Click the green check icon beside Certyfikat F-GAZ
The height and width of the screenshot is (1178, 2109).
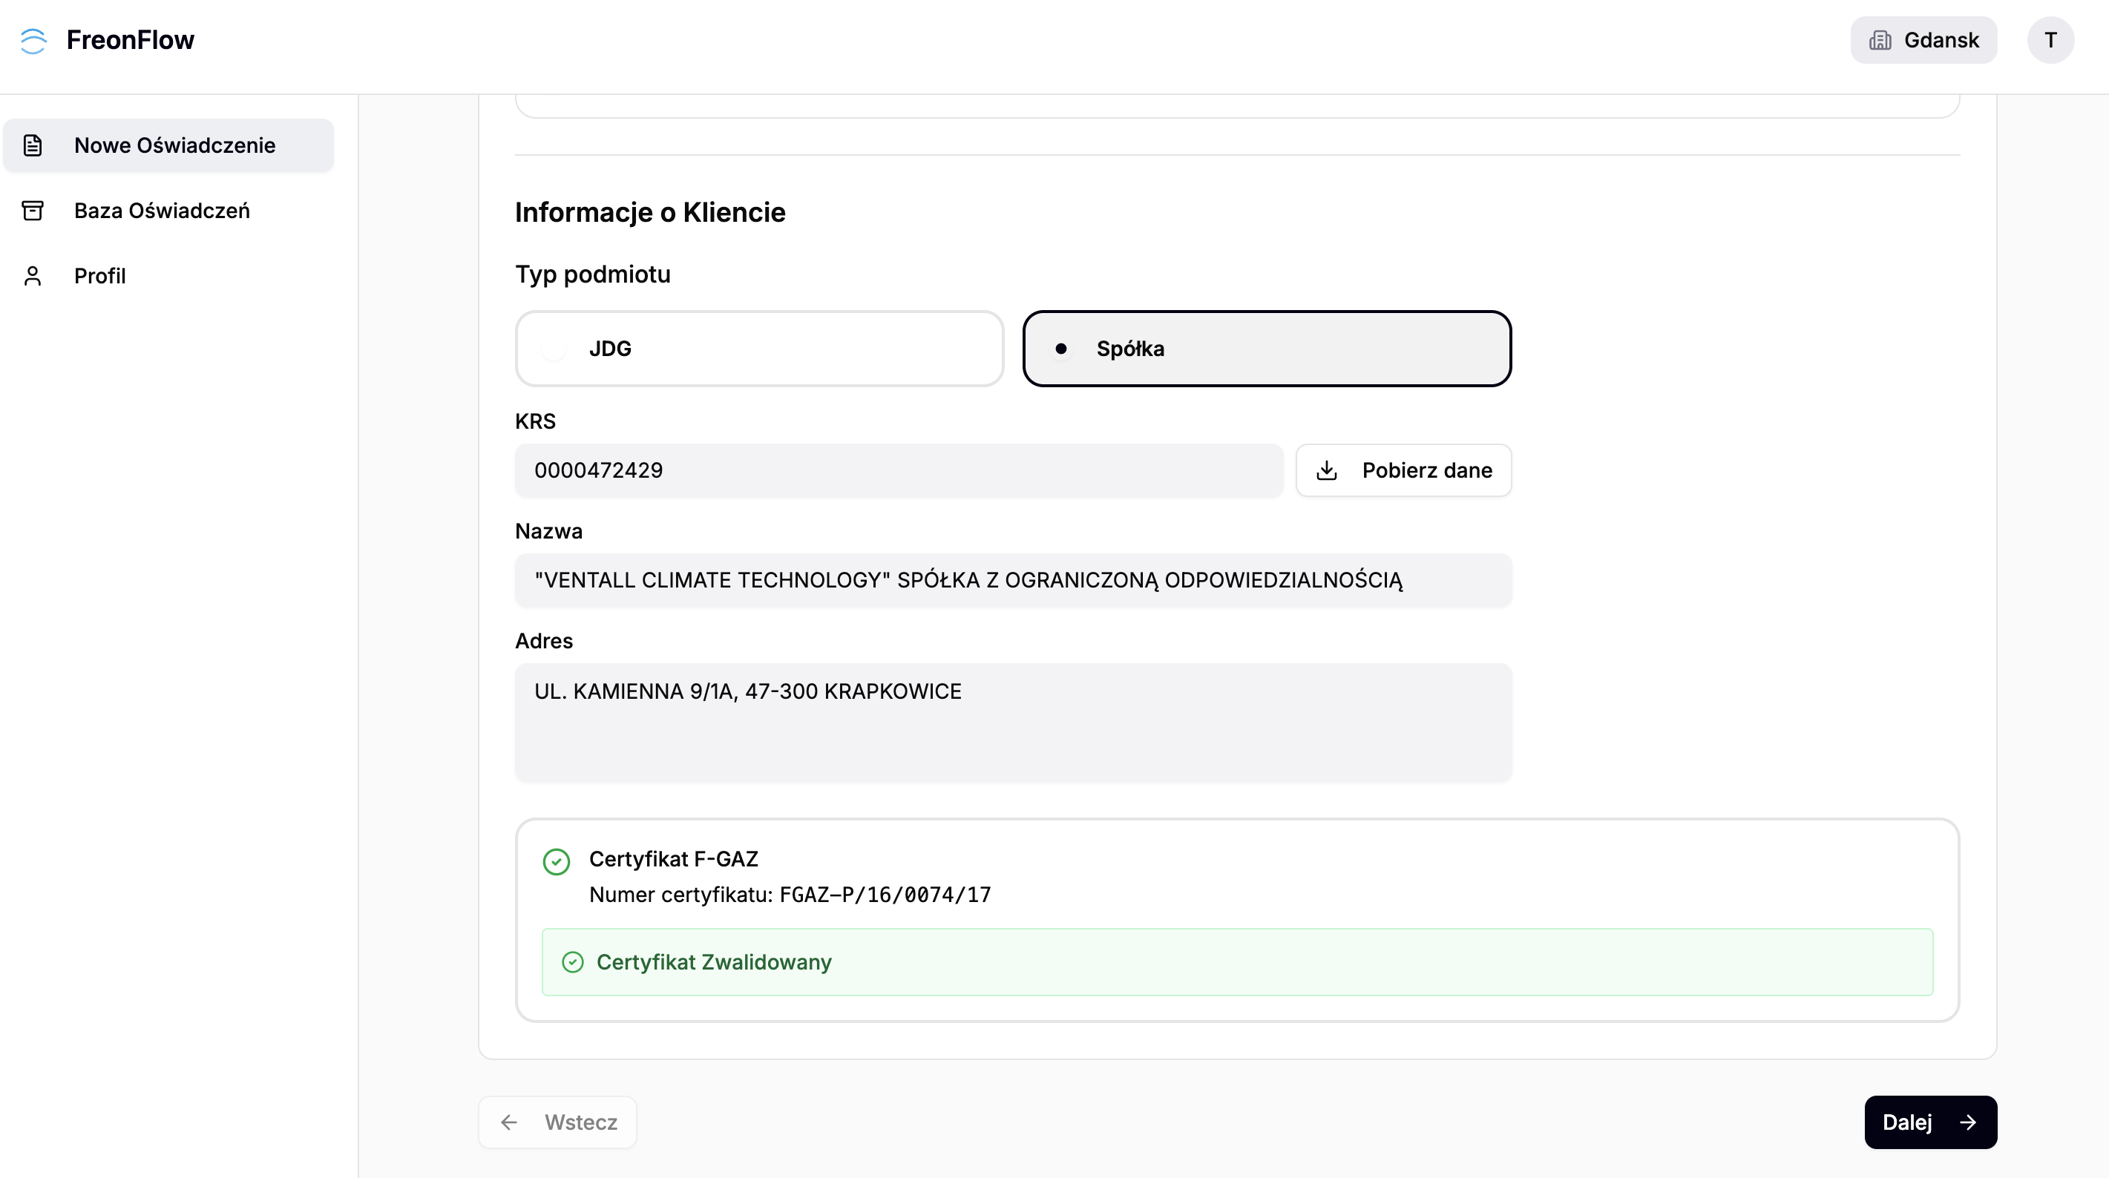[557, 861]
